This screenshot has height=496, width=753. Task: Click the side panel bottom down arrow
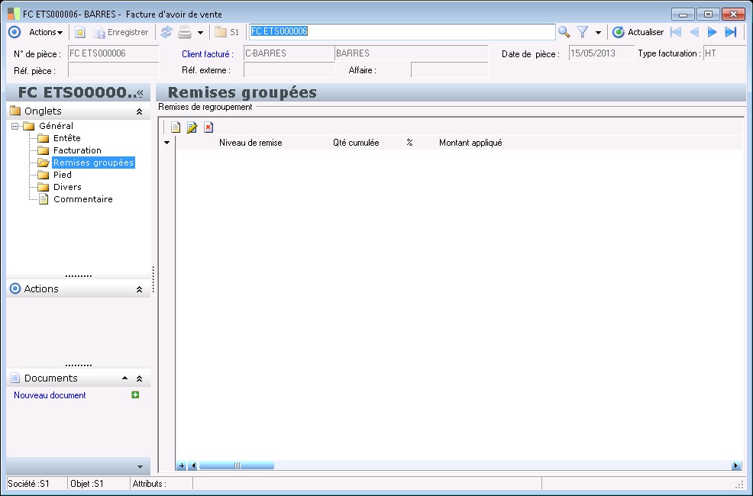point(140,467)
